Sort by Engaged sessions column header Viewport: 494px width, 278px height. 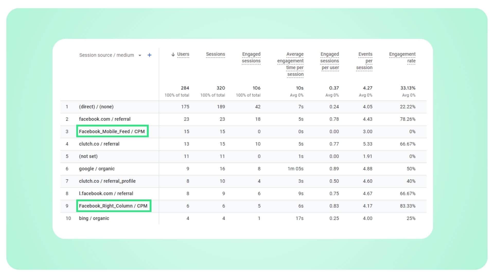click(251, 57)
